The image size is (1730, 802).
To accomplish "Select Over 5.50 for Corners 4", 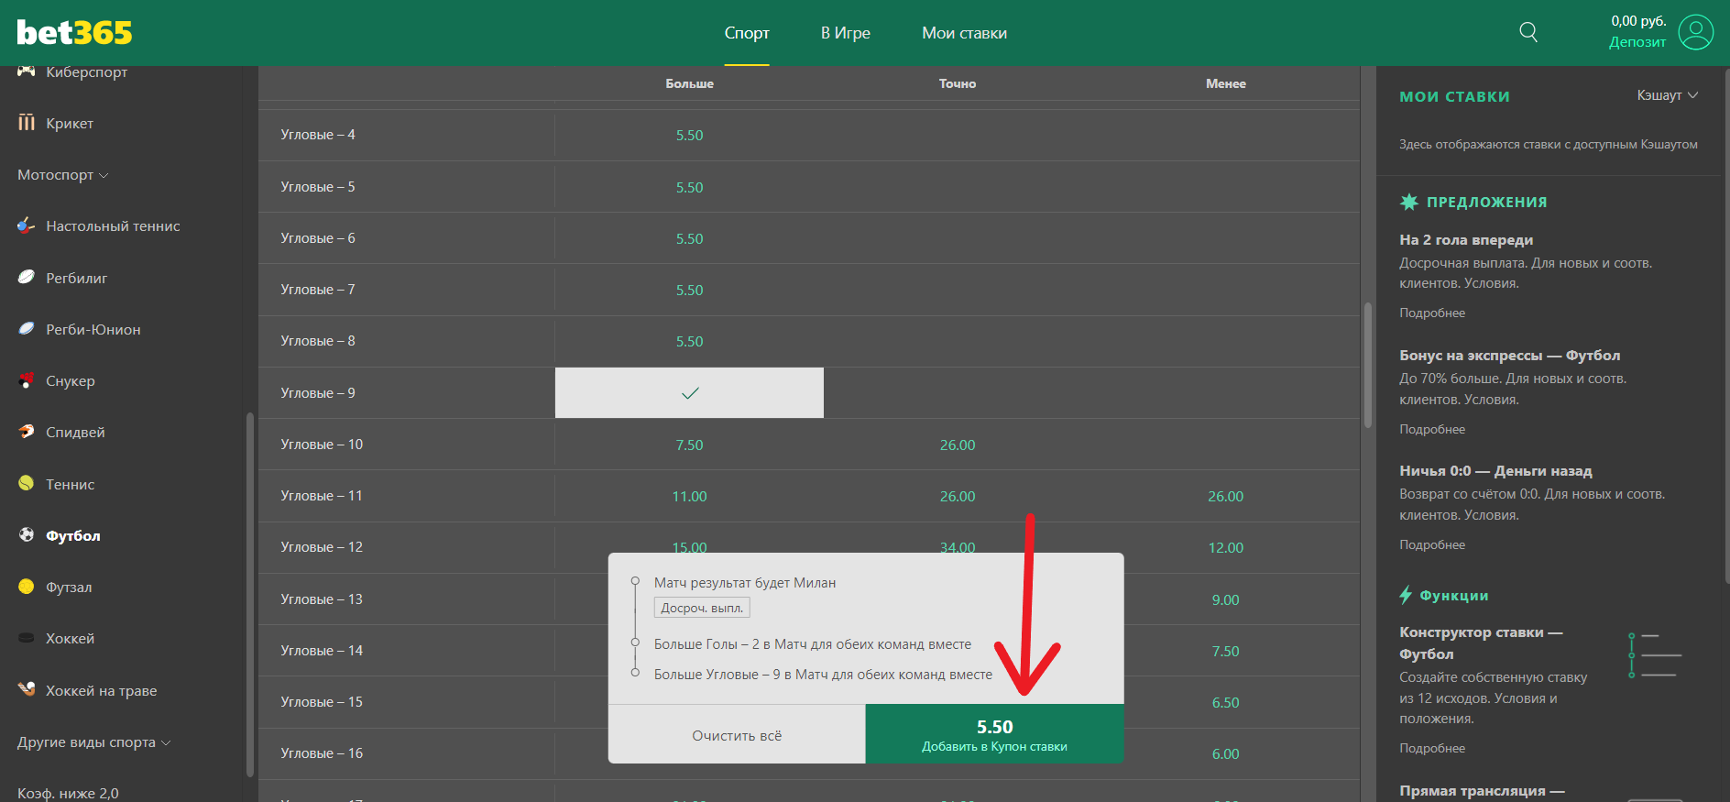I will (x=689, y=135).
